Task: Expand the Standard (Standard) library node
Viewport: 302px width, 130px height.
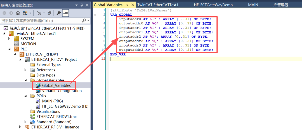Action: 25,122
